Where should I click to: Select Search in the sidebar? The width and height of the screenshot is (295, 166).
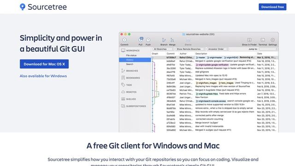coord(130,64)
